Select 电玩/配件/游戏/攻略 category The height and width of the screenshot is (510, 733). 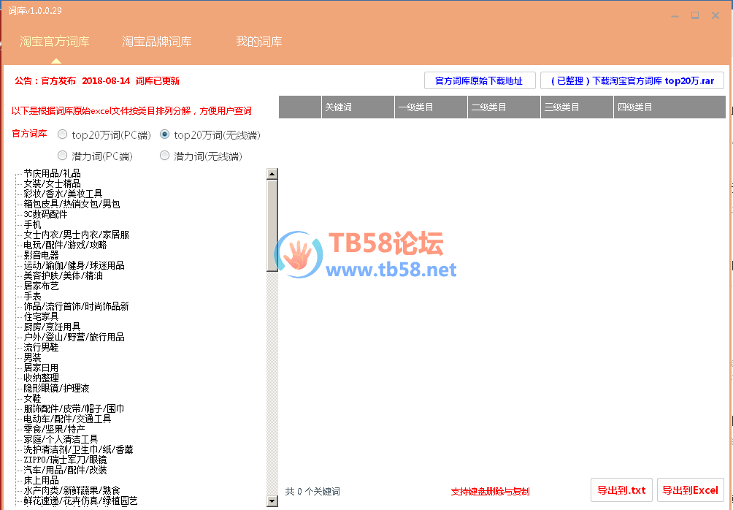(66, 245)
